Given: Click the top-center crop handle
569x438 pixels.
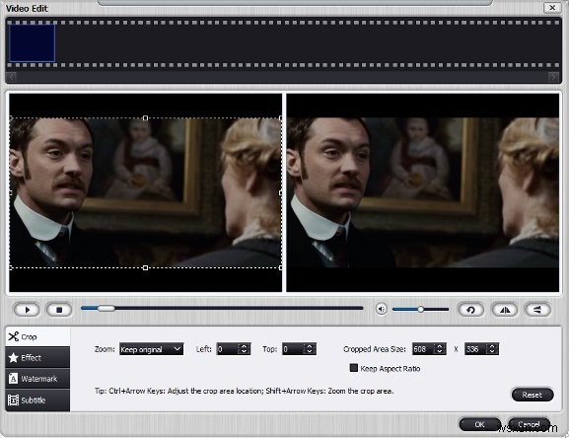Looking at the screenshot, I should pyautogui.click(x=145, y=118).
